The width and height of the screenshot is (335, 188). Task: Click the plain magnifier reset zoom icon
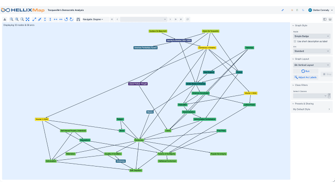pos(22,20)
